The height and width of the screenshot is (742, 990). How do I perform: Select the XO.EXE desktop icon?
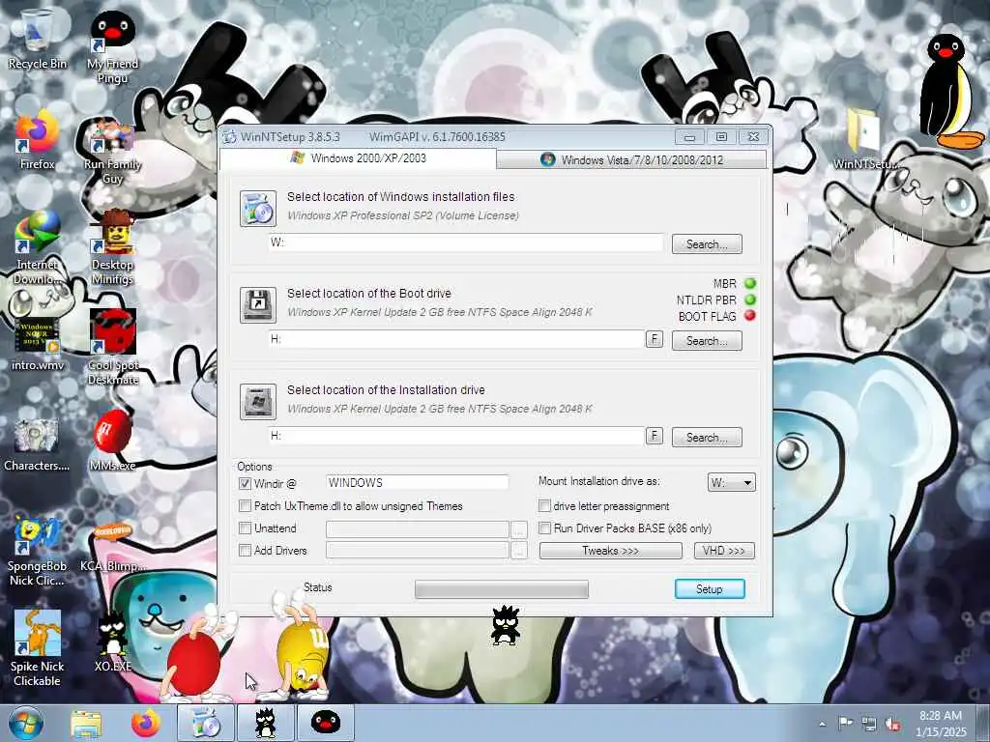pos(112,640)
